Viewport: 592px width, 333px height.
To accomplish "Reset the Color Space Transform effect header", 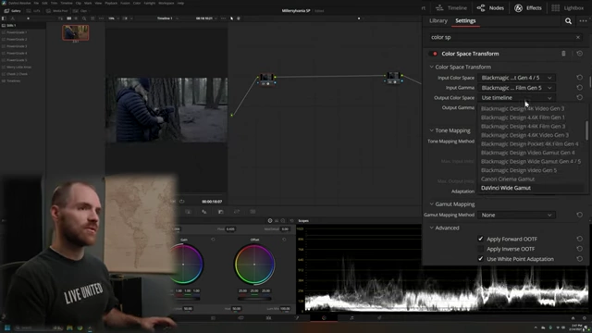I will click(x=580, y=54).
